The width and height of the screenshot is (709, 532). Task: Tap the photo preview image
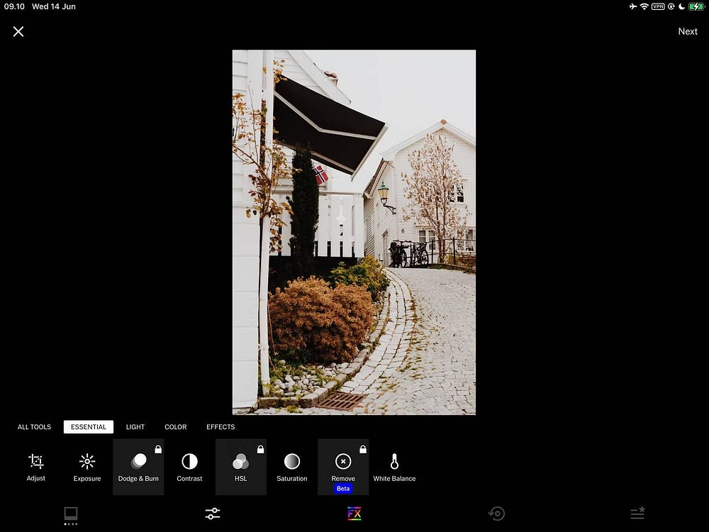(354, 232)
